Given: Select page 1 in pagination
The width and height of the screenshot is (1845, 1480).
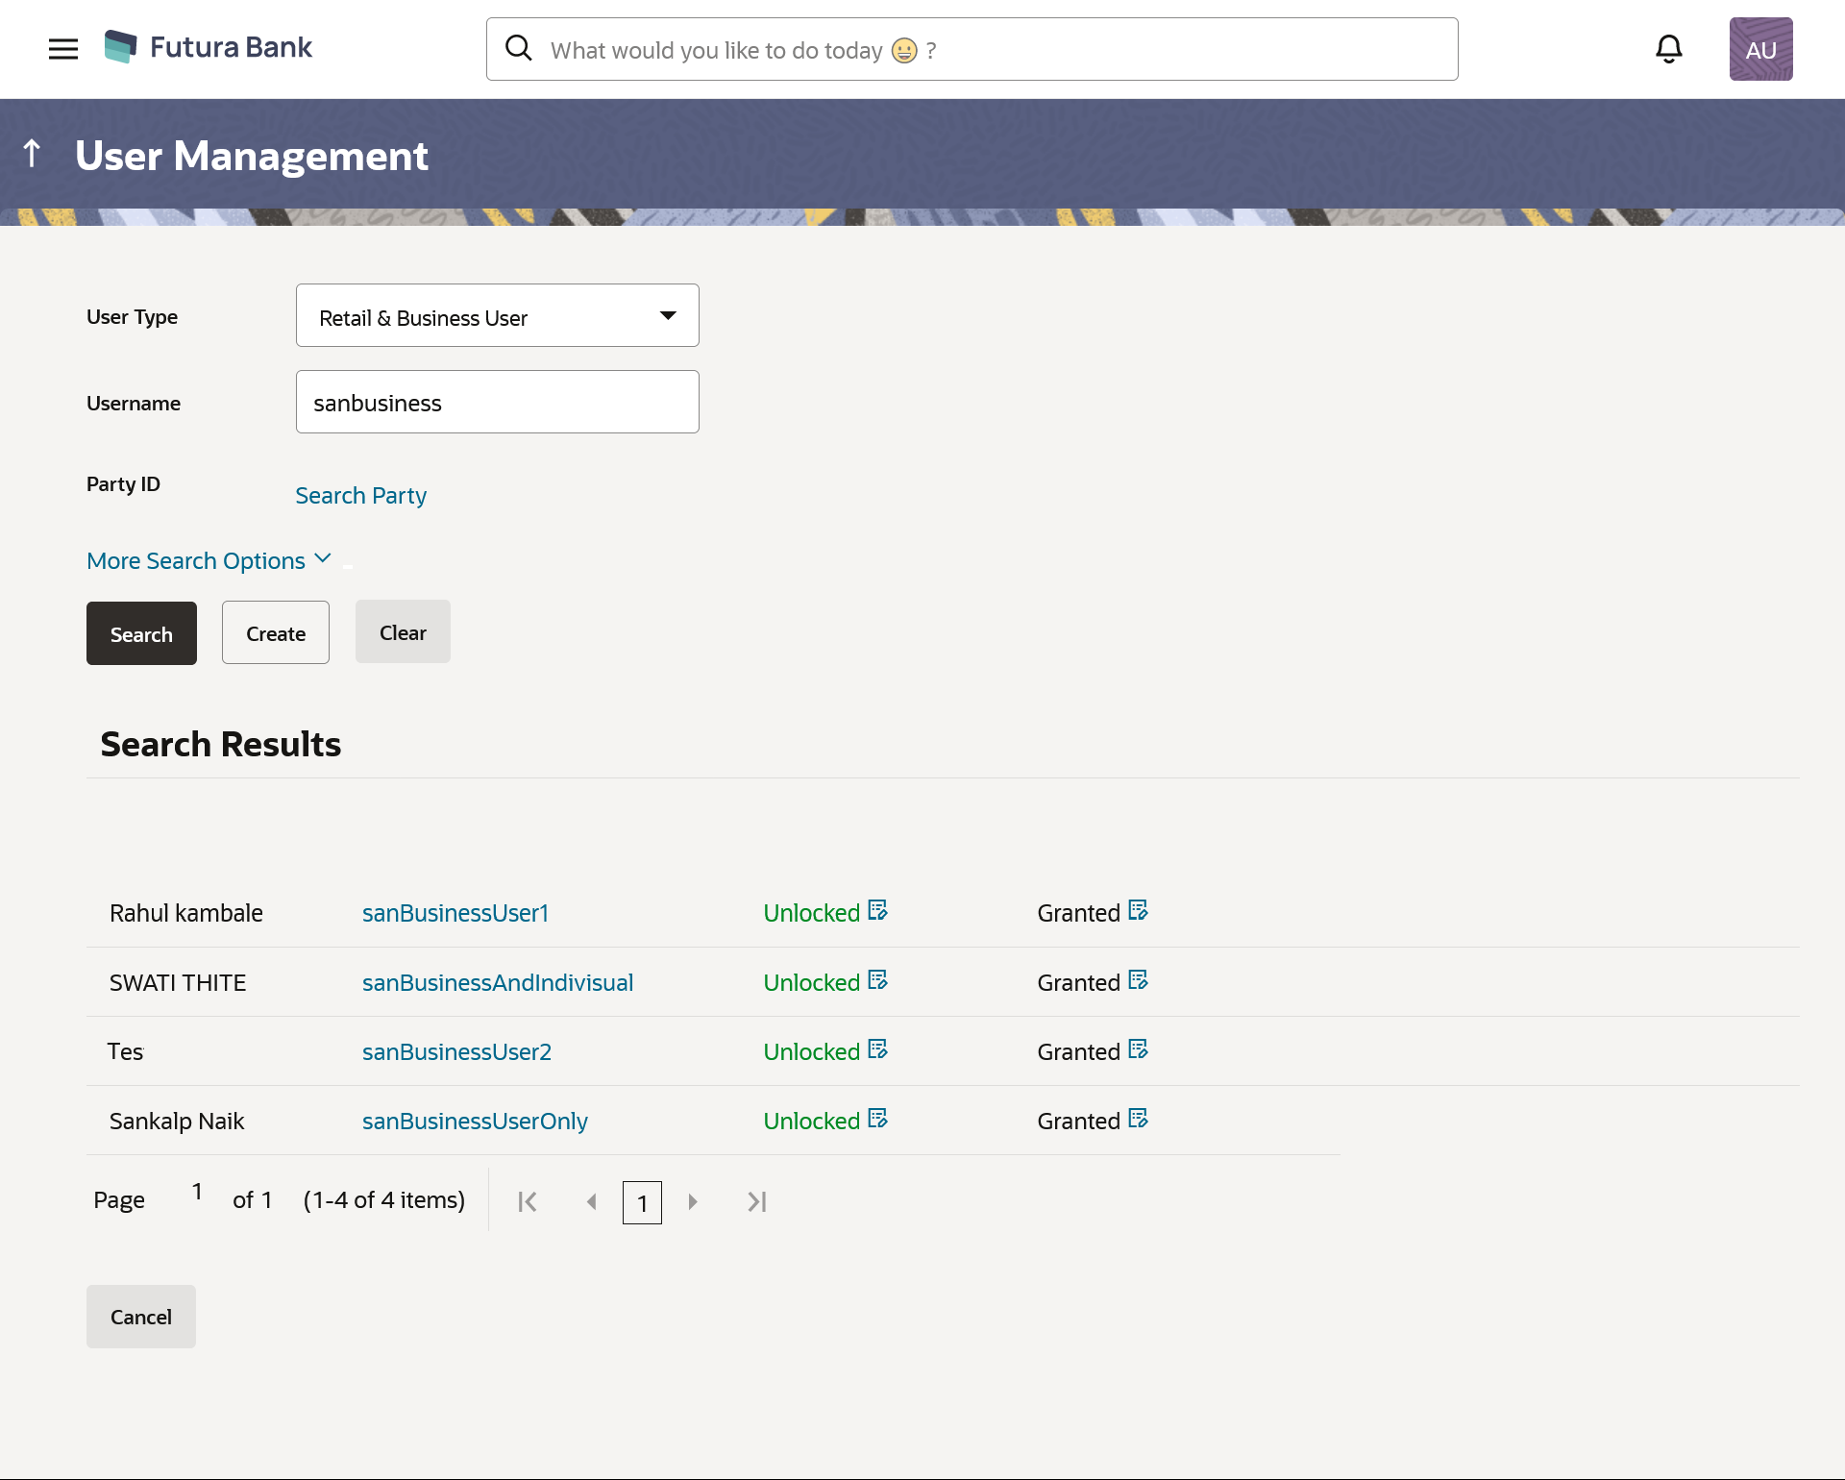Looking at the screenshot, I should 642,1202.
